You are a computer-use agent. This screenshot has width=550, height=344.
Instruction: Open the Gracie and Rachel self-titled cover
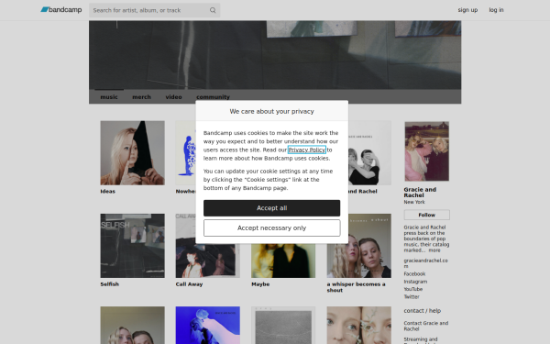(369, 153)
